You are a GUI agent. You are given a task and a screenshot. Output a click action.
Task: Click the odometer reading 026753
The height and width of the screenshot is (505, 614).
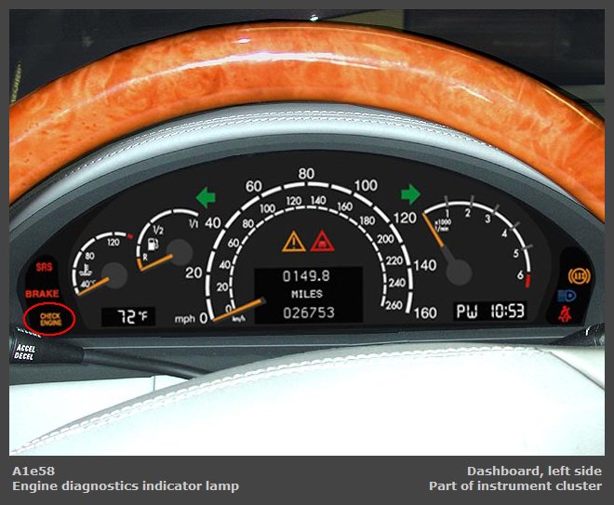point(310,312)
